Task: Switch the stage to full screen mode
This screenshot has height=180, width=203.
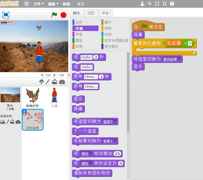Action: [x=6, y=15]
